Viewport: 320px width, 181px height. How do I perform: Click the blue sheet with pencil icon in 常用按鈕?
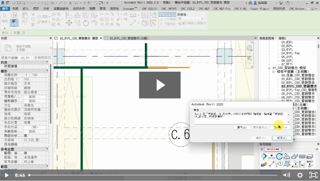[x=287, y=164]
